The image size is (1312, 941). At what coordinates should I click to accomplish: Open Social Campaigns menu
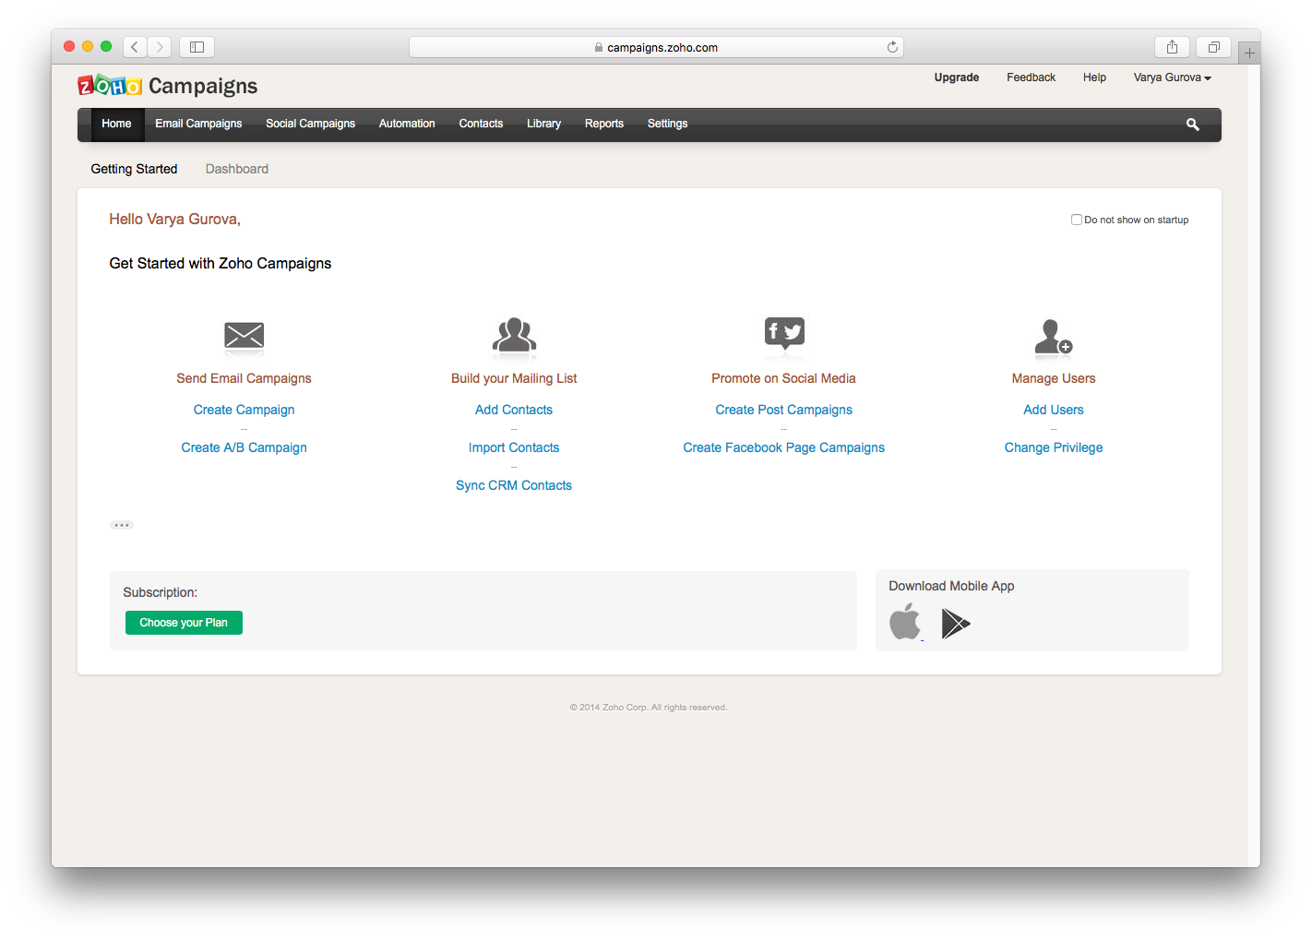click(310, 124)
